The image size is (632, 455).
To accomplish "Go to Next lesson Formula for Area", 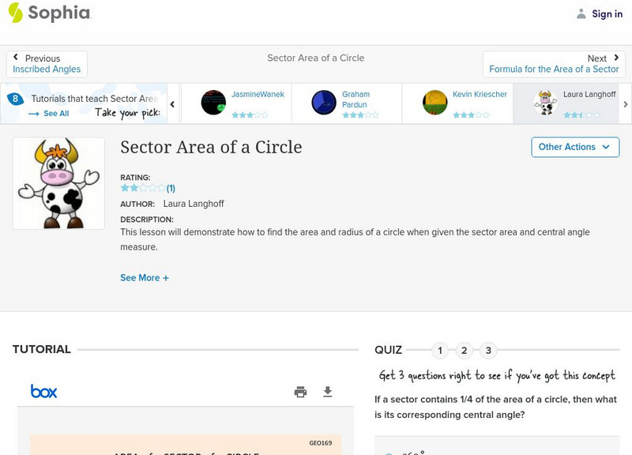I will [554, 64].
